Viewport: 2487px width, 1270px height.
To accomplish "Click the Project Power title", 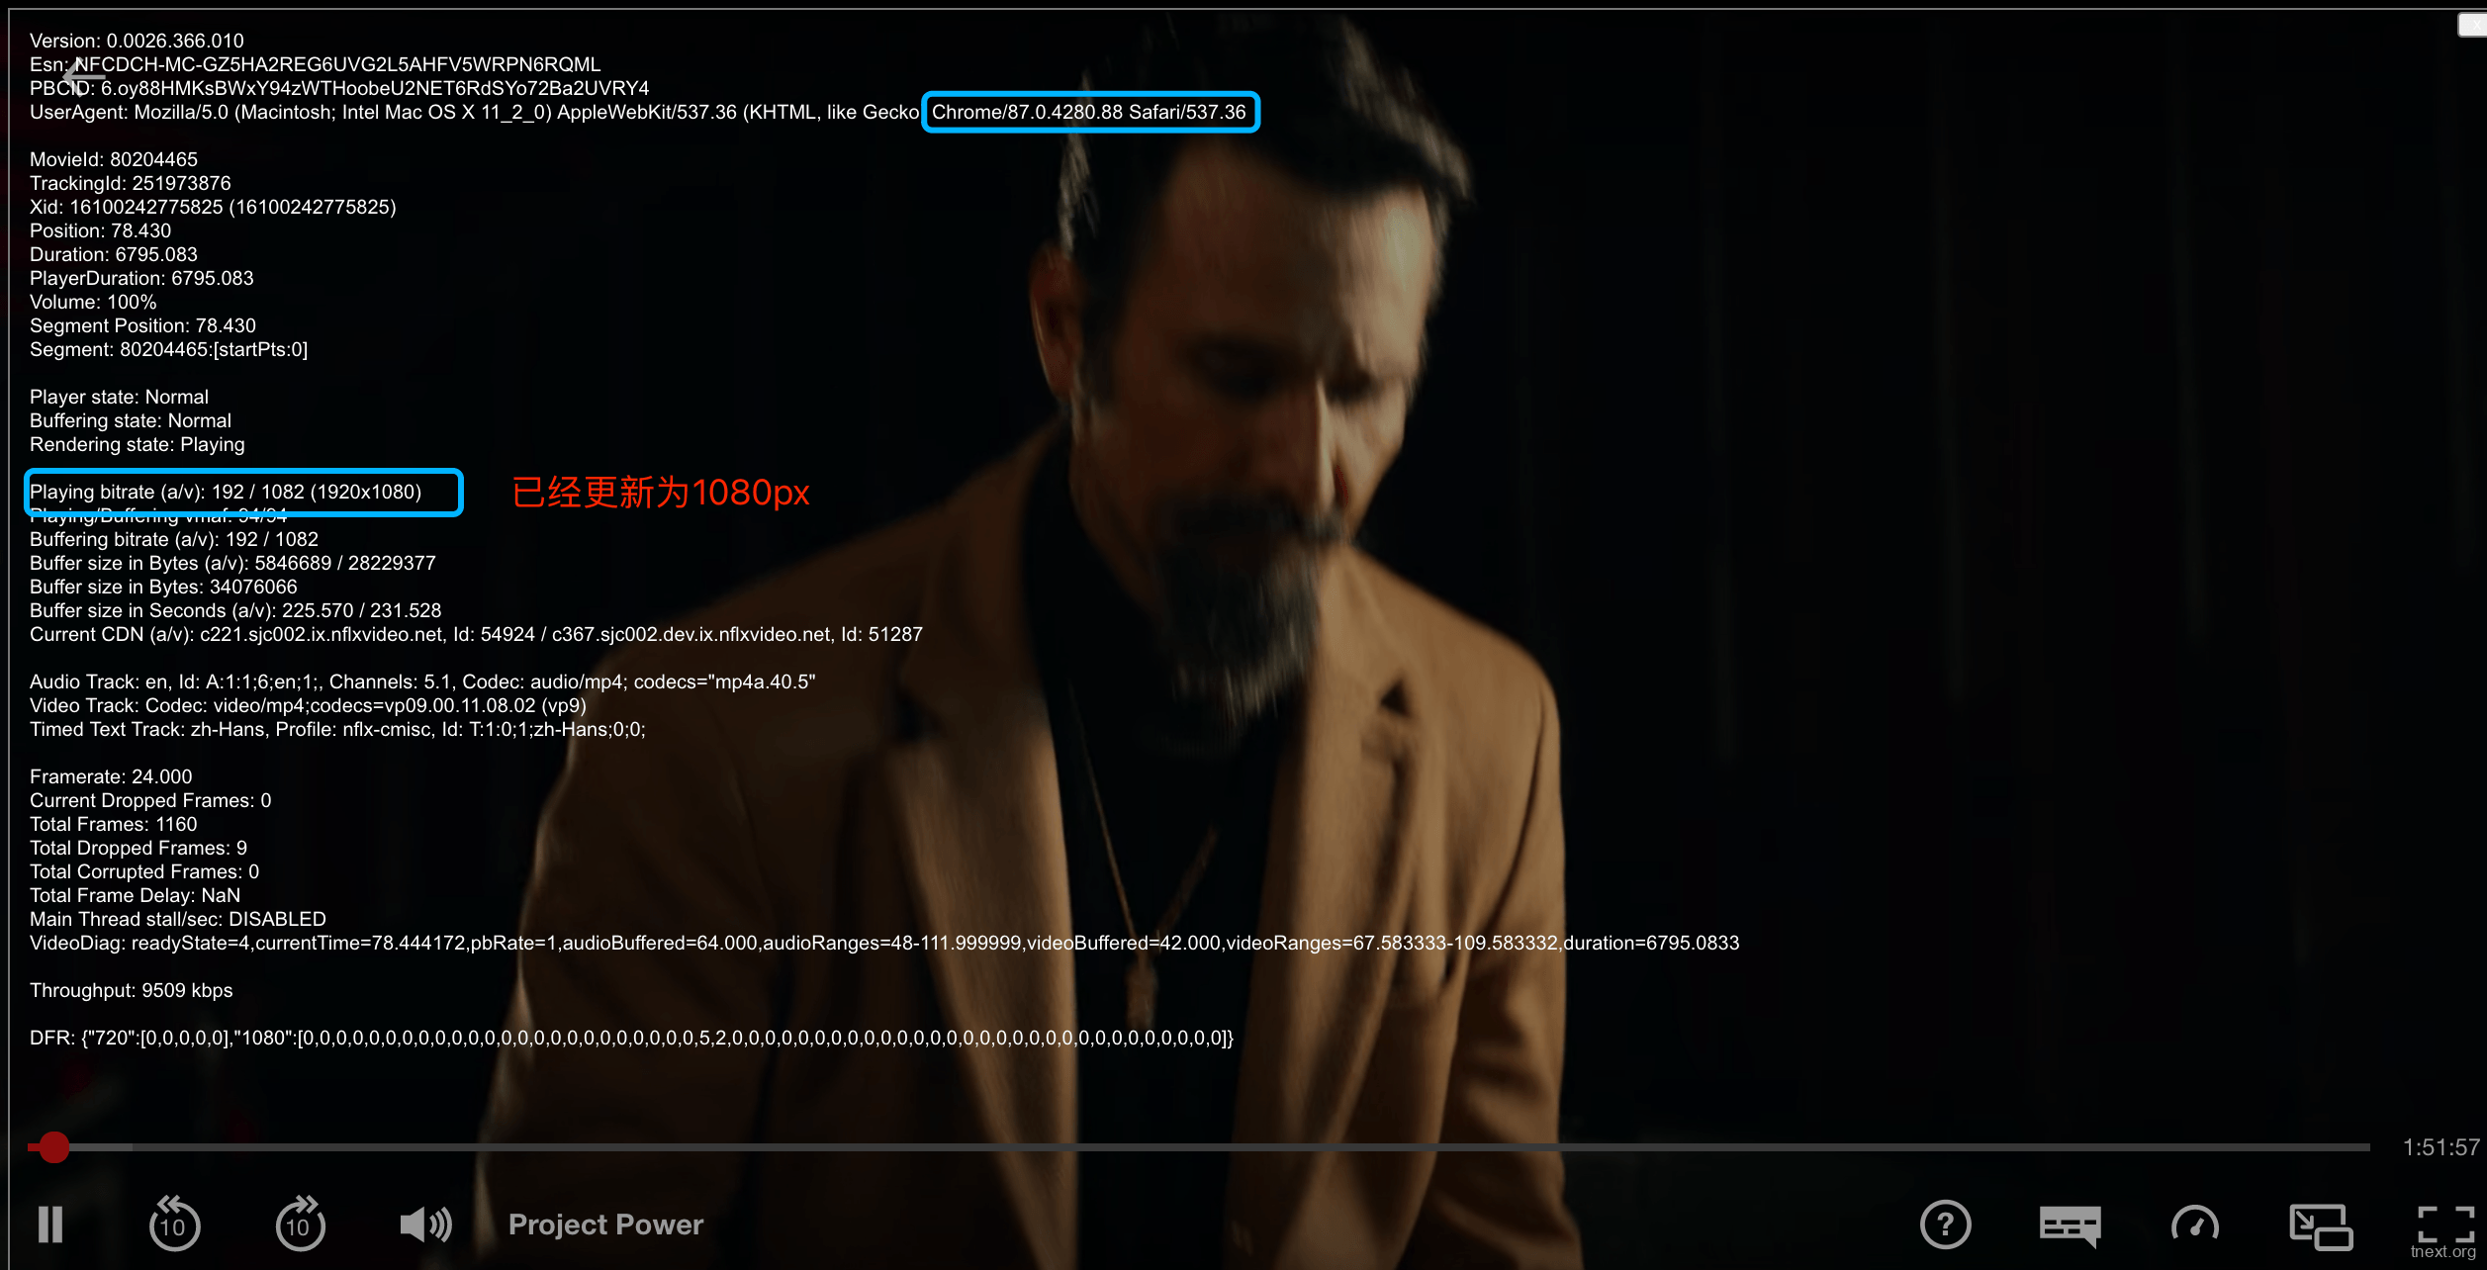I will coord(605,1225).
